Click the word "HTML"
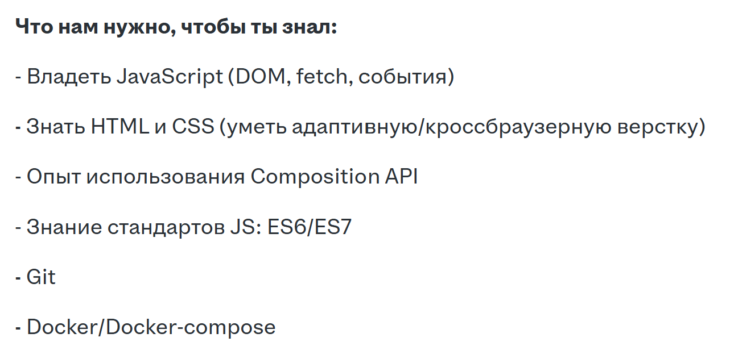The width and height of the screenshot is (734, 350). pos(118,127)
